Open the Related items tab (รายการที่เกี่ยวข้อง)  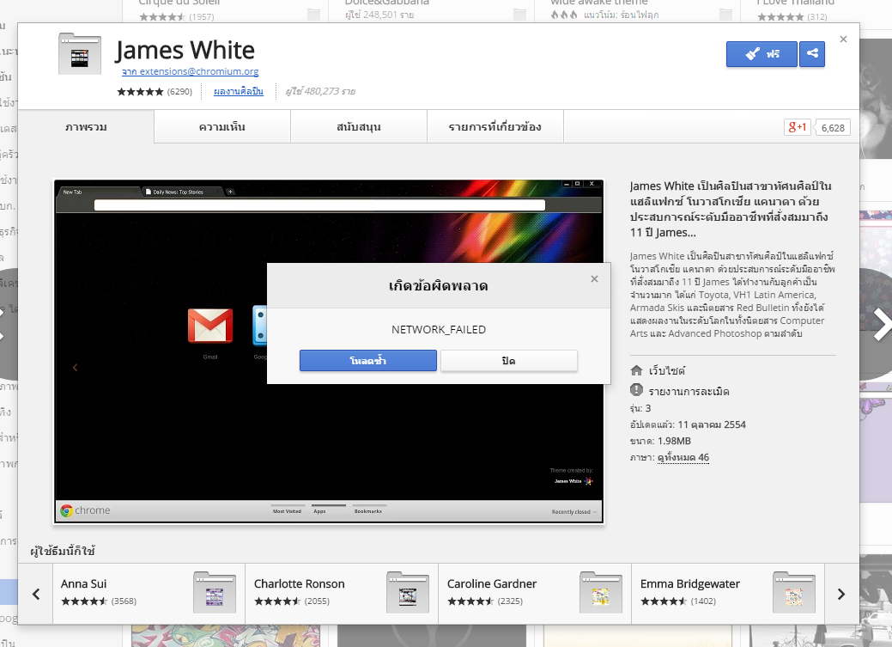495,126
